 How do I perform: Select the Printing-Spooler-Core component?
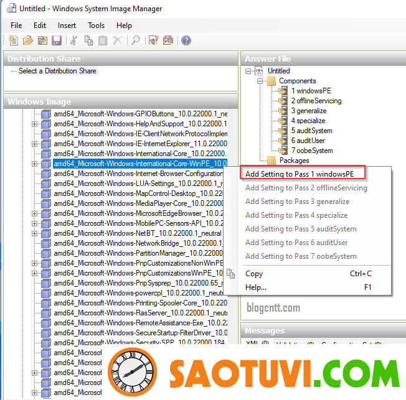[x=140, y=303]
